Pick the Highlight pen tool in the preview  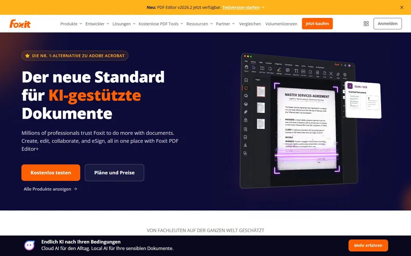(279, 71)
